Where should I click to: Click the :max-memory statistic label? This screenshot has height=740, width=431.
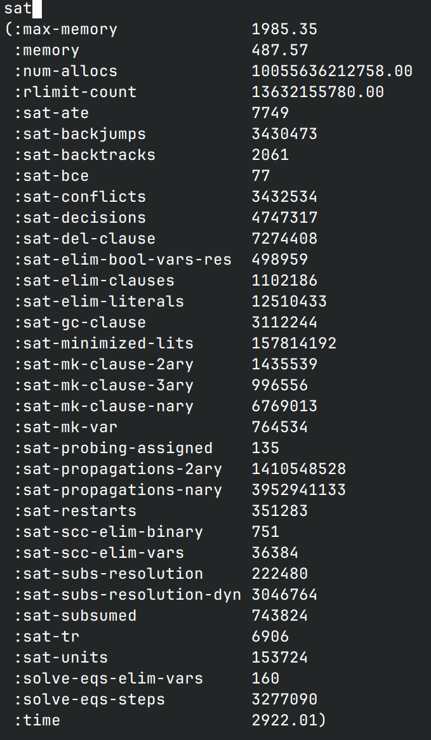pos(65,29)
